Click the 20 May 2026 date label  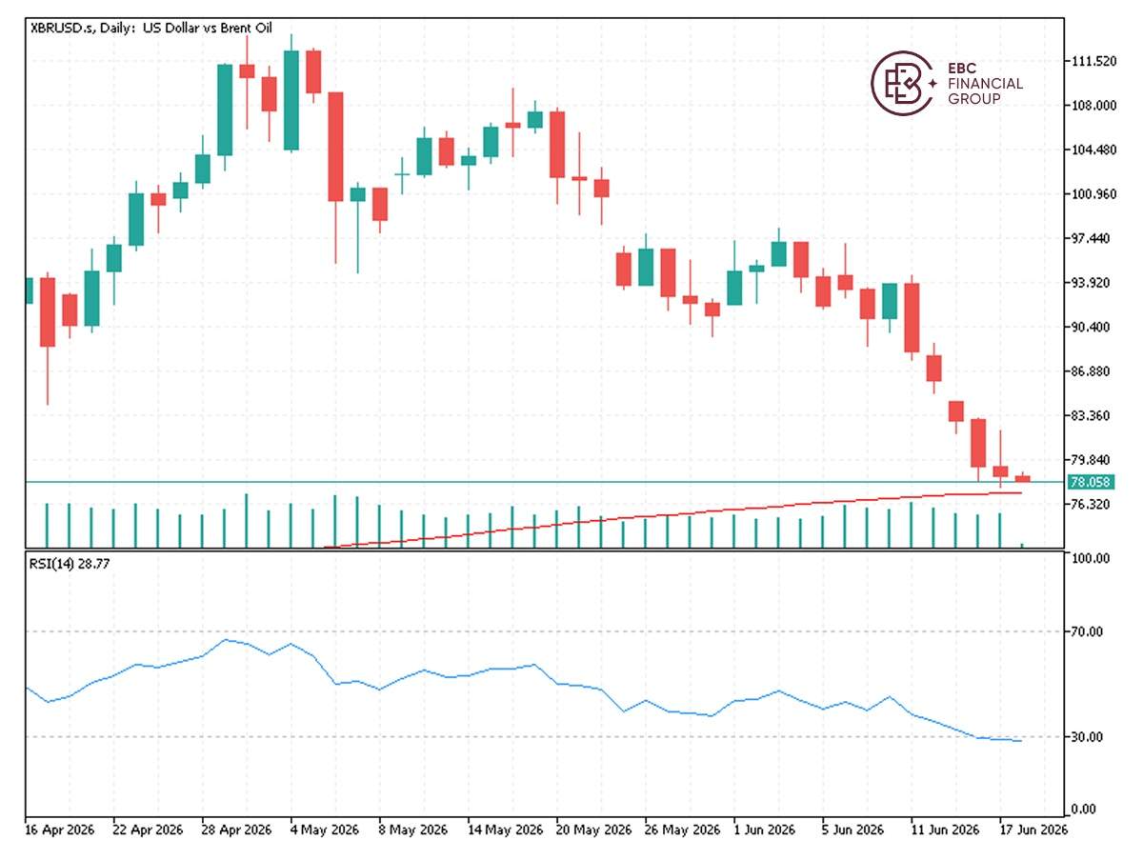593,830
